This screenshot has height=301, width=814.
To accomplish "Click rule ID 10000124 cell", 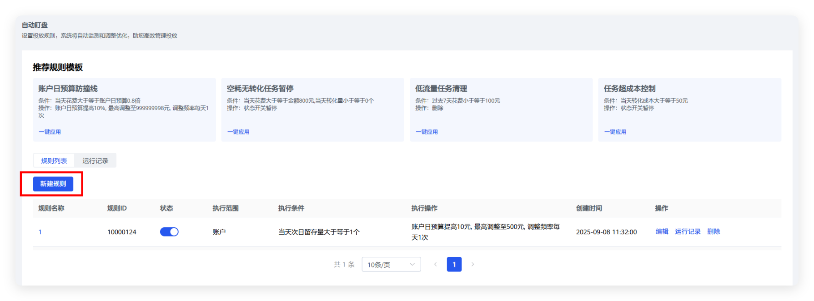I will (122, 232).
